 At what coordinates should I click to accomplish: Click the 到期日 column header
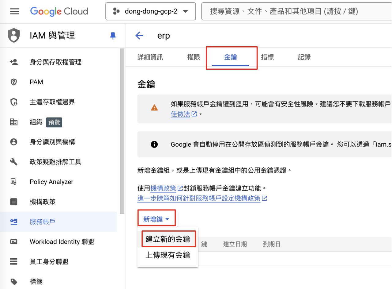(x=272, y=245)
